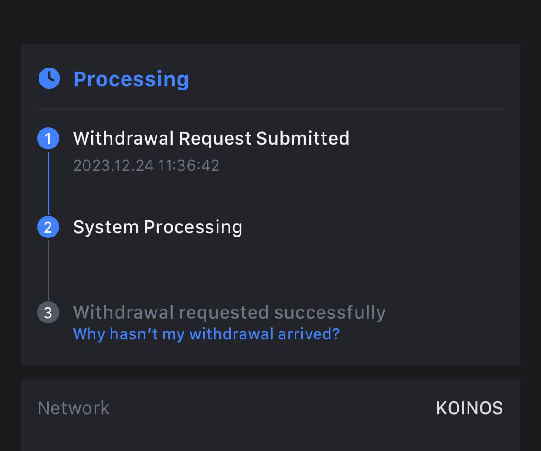The width and height of the screenshot is (541, 451).
Task: Click the divider line below Processing header
Action: [270, 109]
